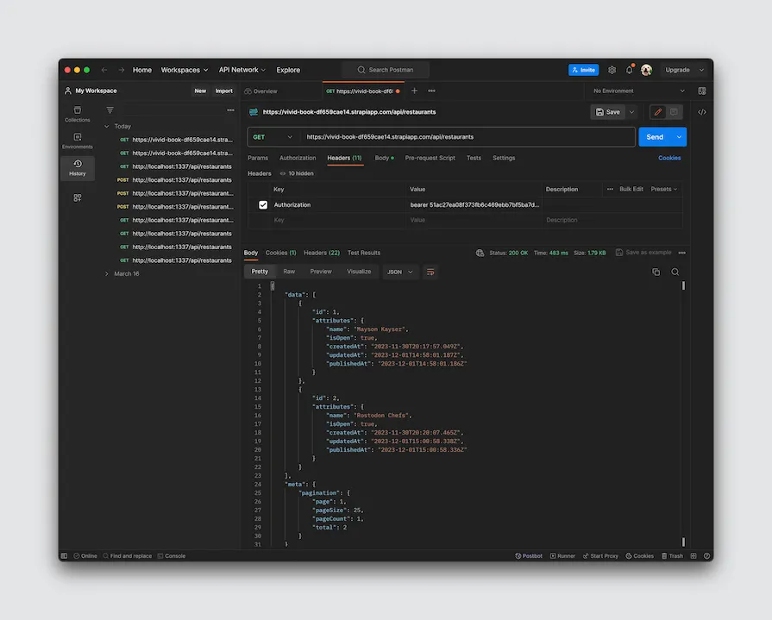The width and height of the screenshot is (772, 620).
Task: Open the No Environment selector dropdown
Action: (639, 91)
